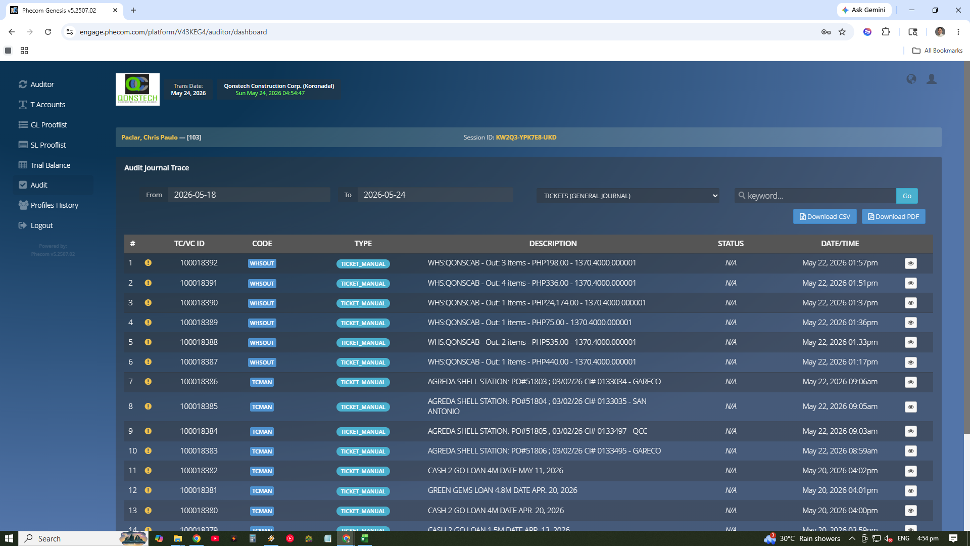
Task: Open a new Chrome tab
Action: coord(133,10)
